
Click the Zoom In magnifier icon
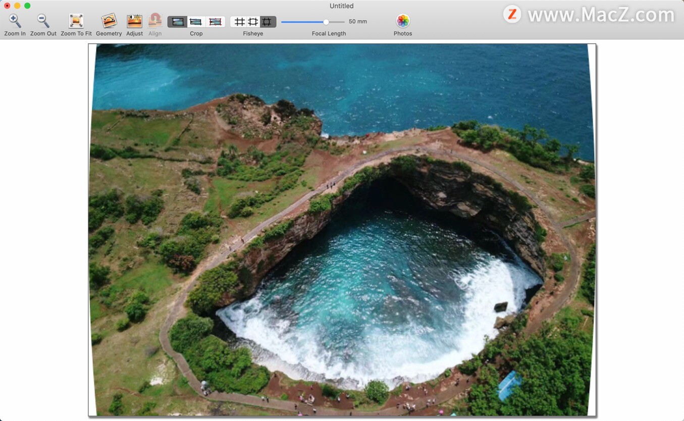pyautogui.click(x=15, y=21)
